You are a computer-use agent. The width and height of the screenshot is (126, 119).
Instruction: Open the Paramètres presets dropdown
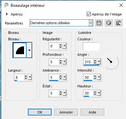click(91, 23)
